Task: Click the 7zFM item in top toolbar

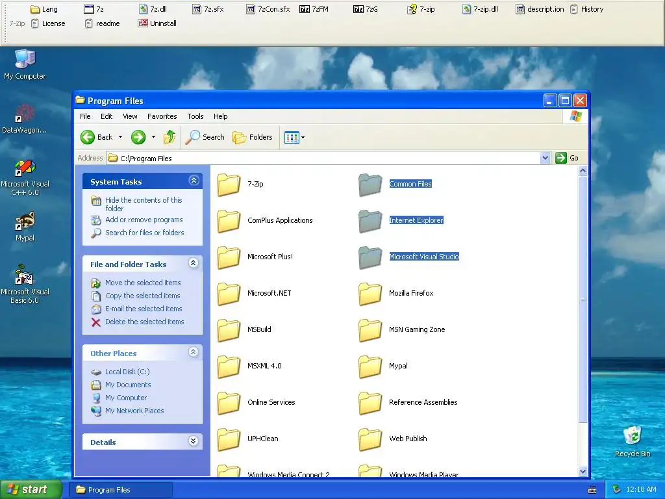Action: pyautogui.click(x=314, y=9)
